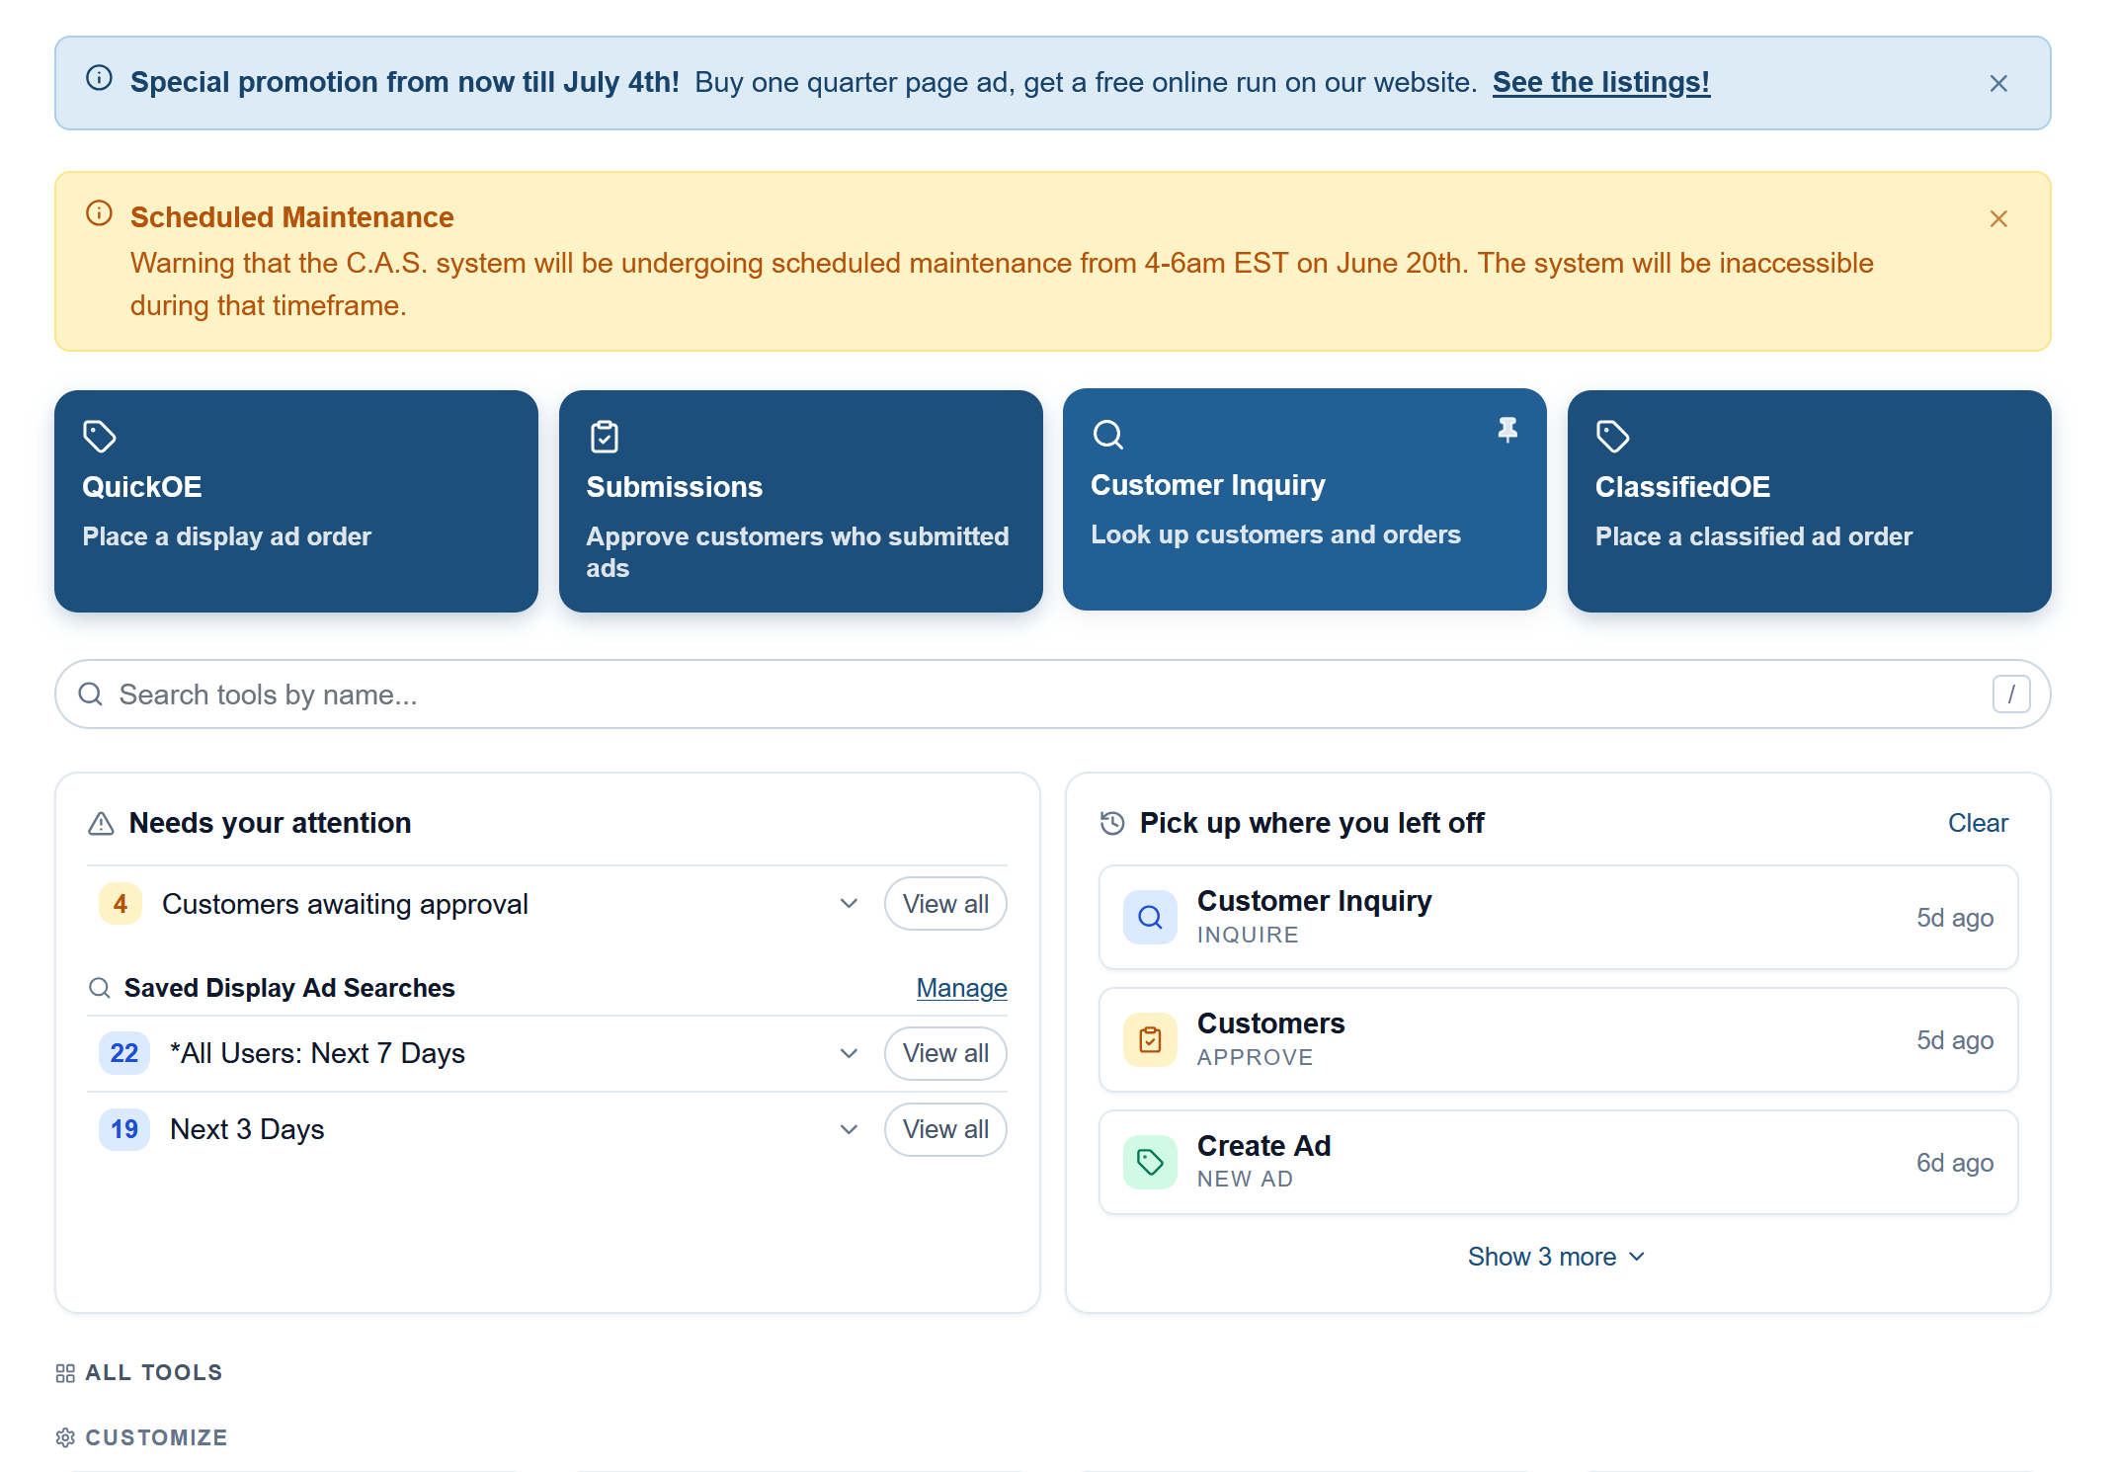The width and height of the screenshot is (2116, 1472).
Task: Open recent Customers APPROVE item
Action: 1558,1040
